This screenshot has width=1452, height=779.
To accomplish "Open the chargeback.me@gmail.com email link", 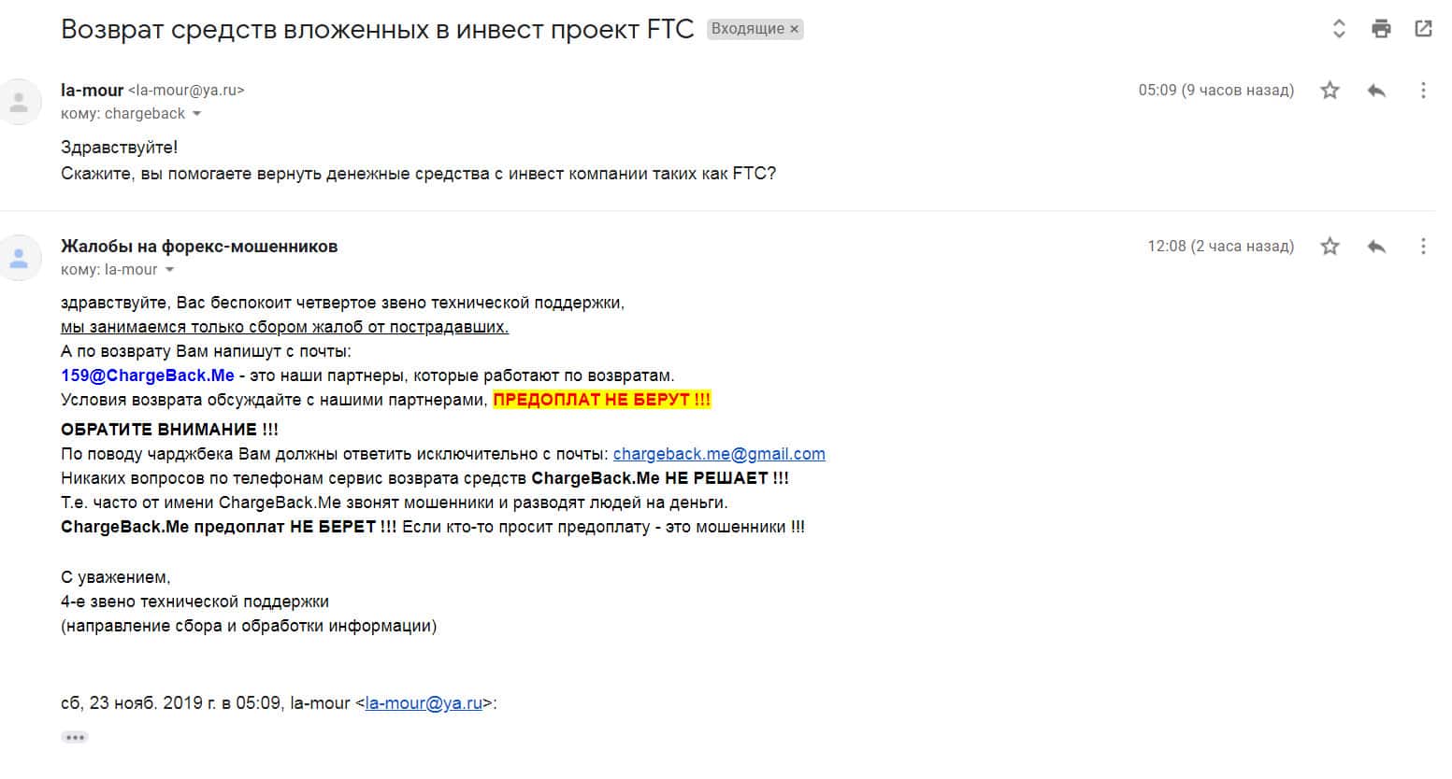I will pyautogui.click(x=719, y=454).
